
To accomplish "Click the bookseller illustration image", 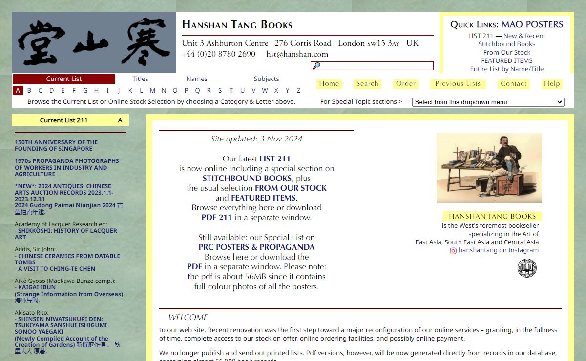I will point(489,168).
